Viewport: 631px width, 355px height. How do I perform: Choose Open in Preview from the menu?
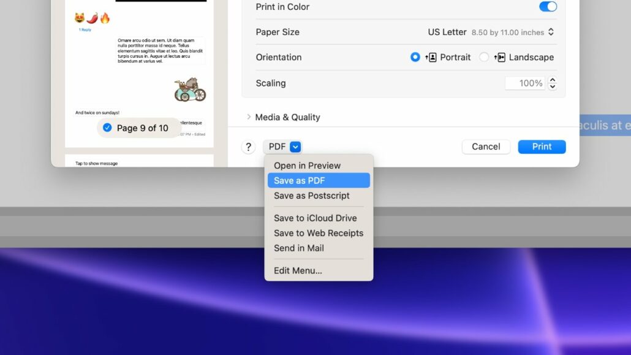pyautogui.click(x=307, y=166)
